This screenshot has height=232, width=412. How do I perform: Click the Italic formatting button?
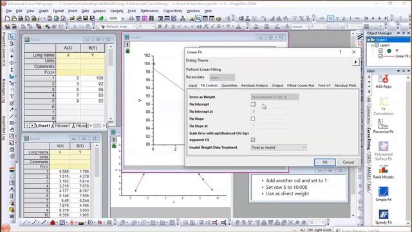(166, 26)
